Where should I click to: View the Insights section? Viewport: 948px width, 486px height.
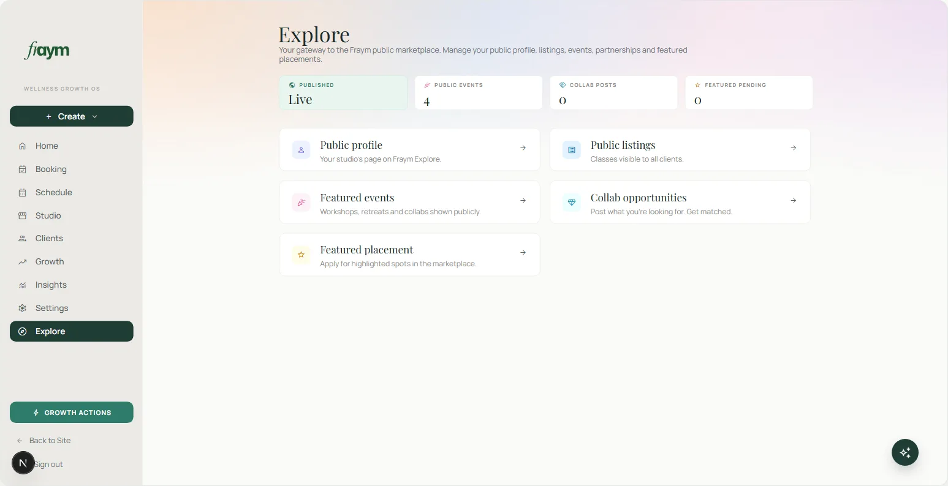[72, 285]
